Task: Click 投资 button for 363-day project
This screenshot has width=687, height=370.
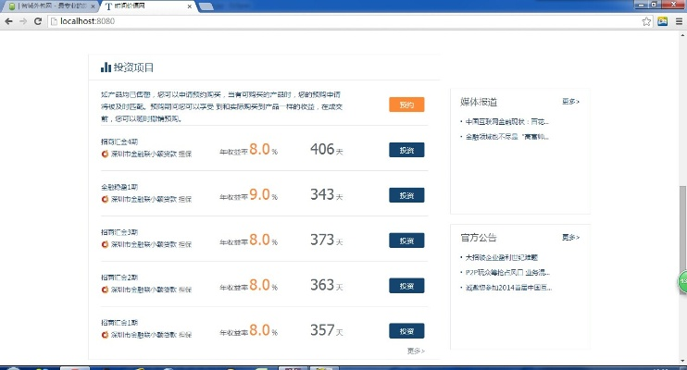Action: tap(406, 286)
